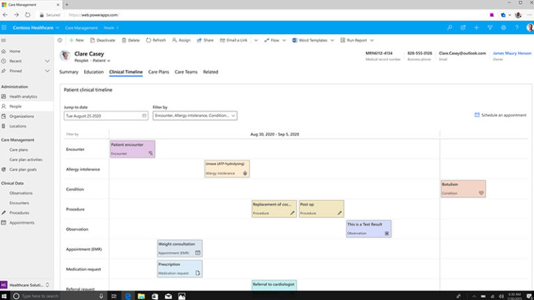
Task: Open Referral to cardiologist card
Action: click(274, 285)
